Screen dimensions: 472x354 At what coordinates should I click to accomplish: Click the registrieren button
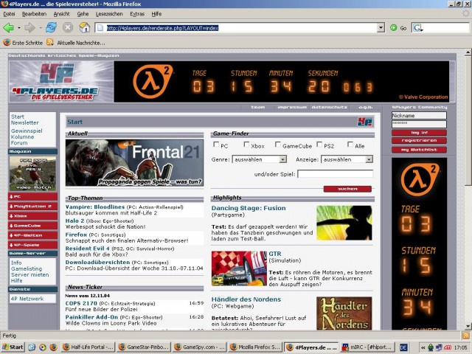tap(419, 141)
